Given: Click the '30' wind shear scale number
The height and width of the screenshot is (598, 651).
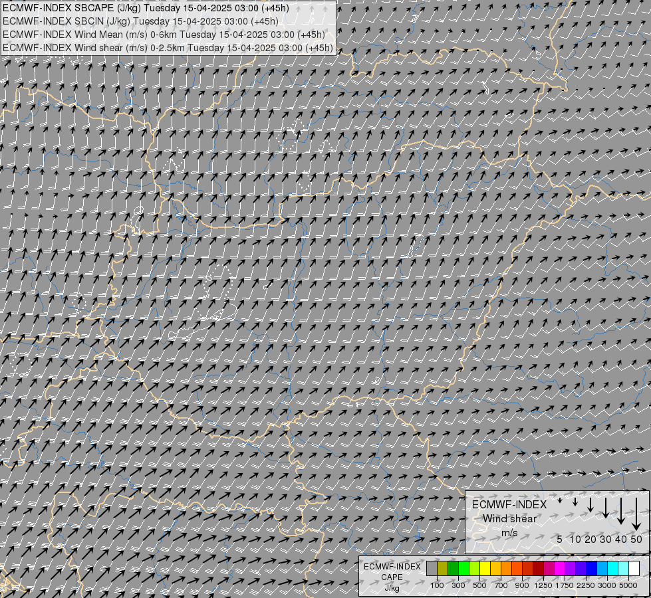Looking at the screenshot, I should click(x=605, y=539).
